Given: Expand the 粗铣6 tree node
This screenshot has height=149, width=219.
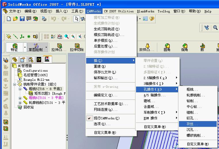Looking at the screenshot, I should (x=20, y=98).
